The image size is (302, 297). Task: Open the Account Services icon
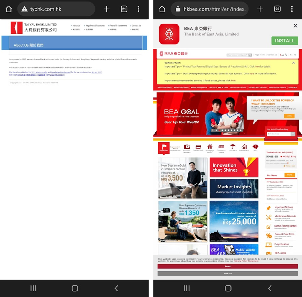(x=187, y=149)
